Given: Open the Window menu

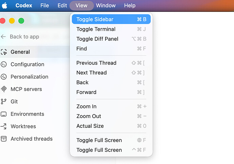Looking at the screenshot, I should (106, 5).
